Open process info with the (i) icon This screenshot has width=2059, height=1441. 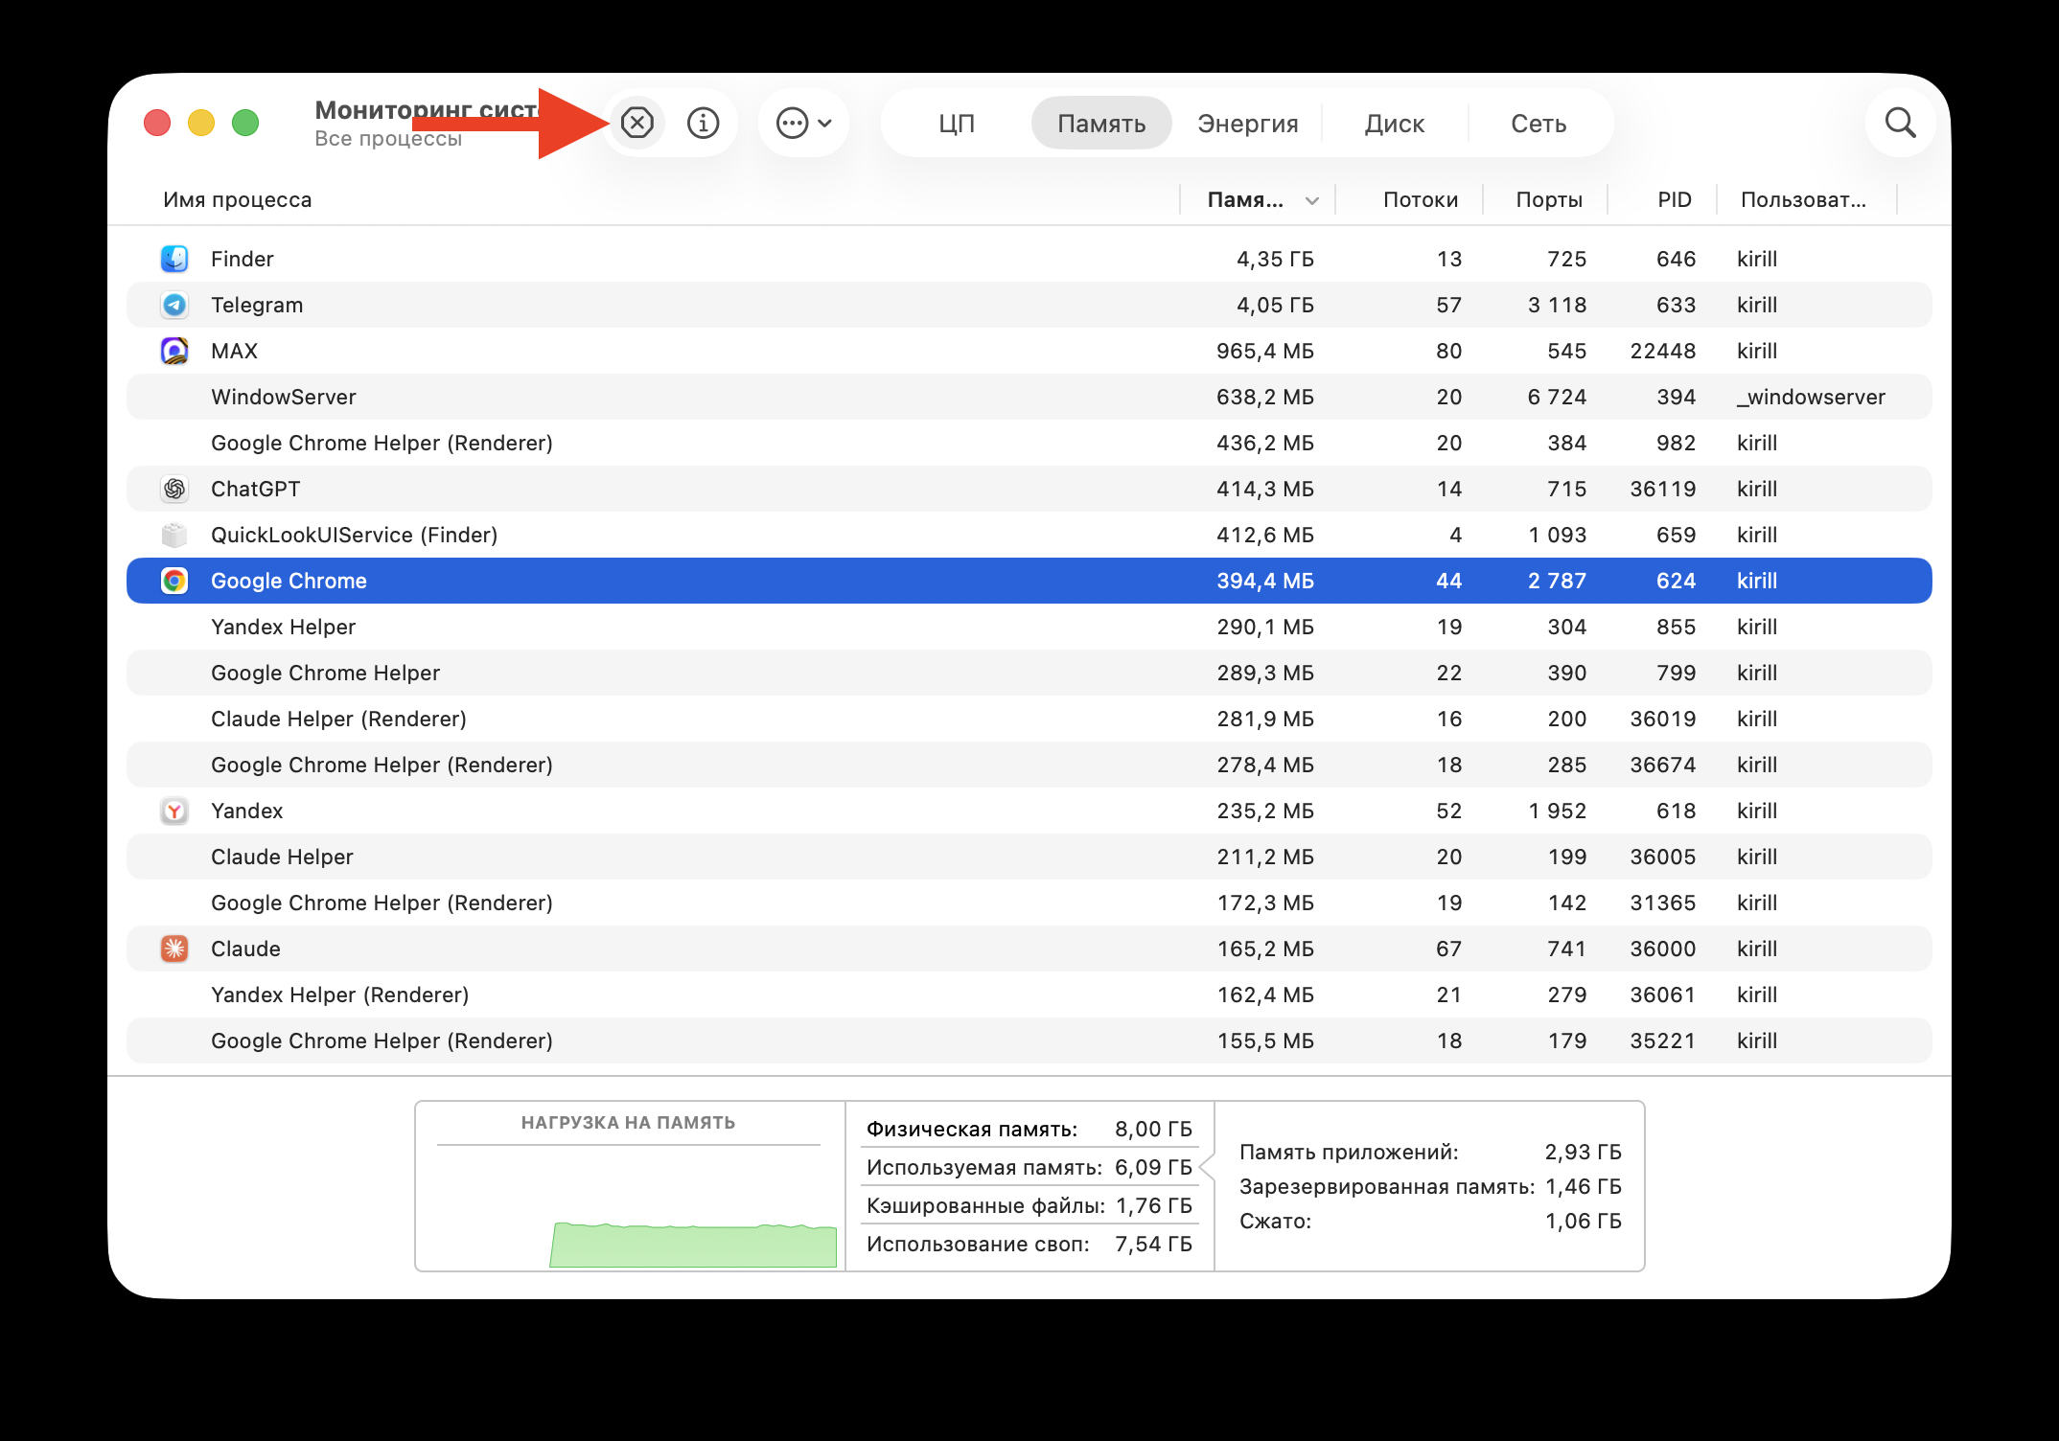[x=703, y=123]
